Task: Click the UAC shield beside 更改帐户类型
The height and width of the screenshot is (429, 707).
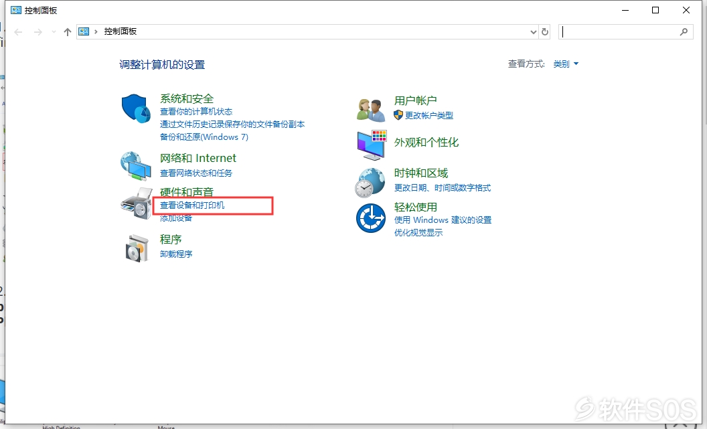Action: [398, 115]
